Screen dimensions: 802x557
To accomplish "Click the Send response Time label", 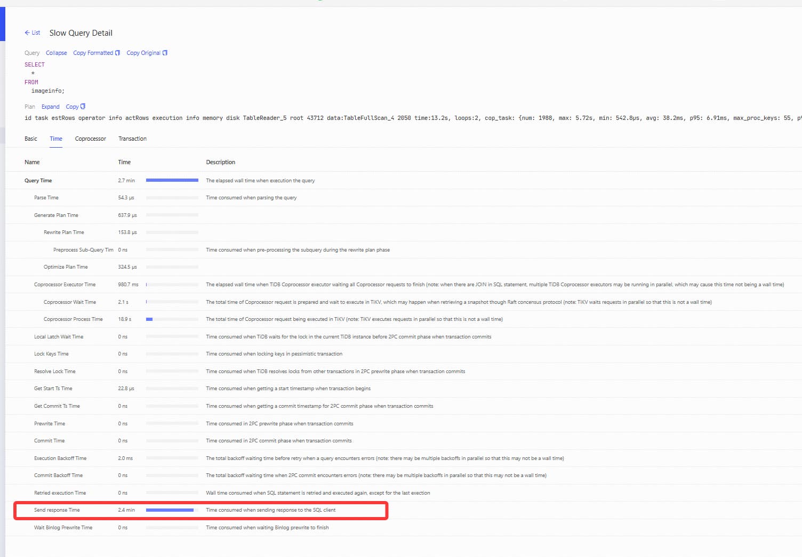I will 57,510.
